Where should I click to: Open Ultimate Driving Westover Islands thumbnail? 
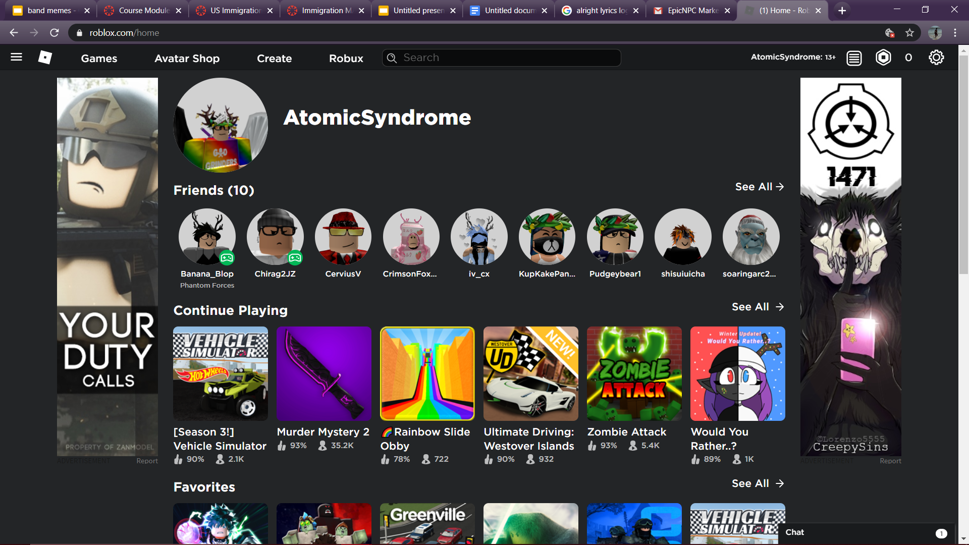click(531, 373)
